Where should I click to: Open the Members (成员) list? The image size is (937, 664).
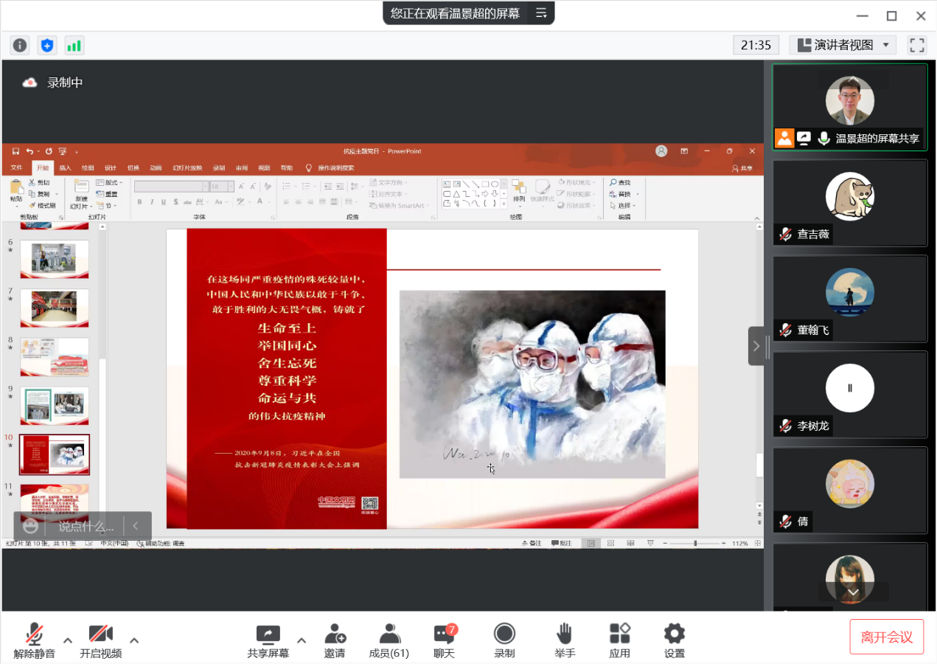pos(389,640)
